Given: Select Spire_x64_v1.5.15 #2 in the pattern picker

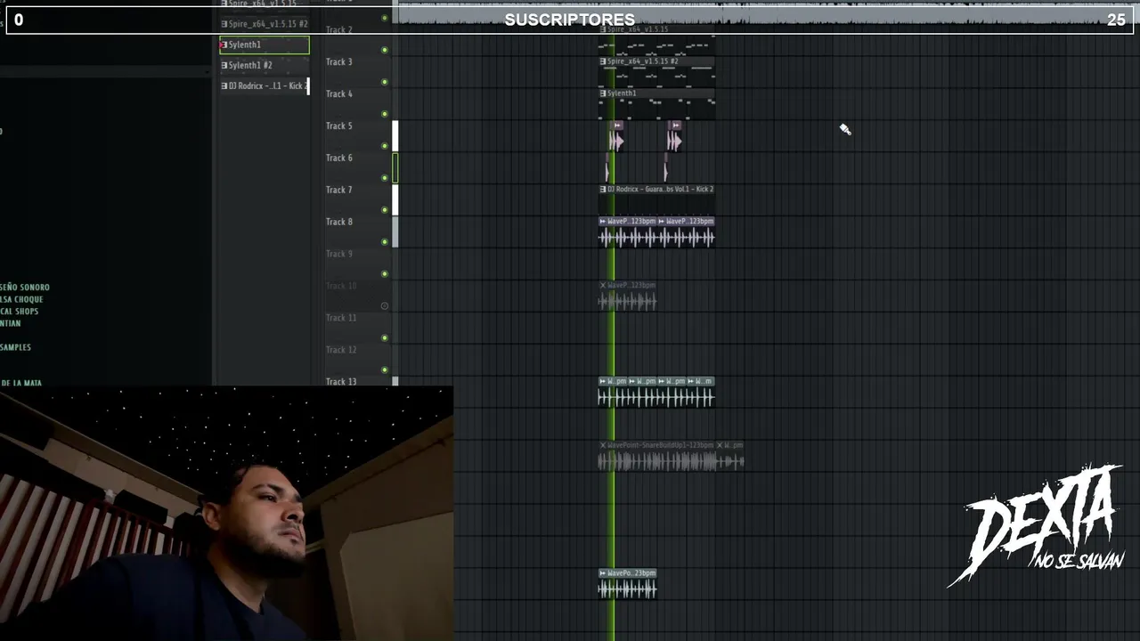Looking at the screenshot, I should click(x=265, y=24).
